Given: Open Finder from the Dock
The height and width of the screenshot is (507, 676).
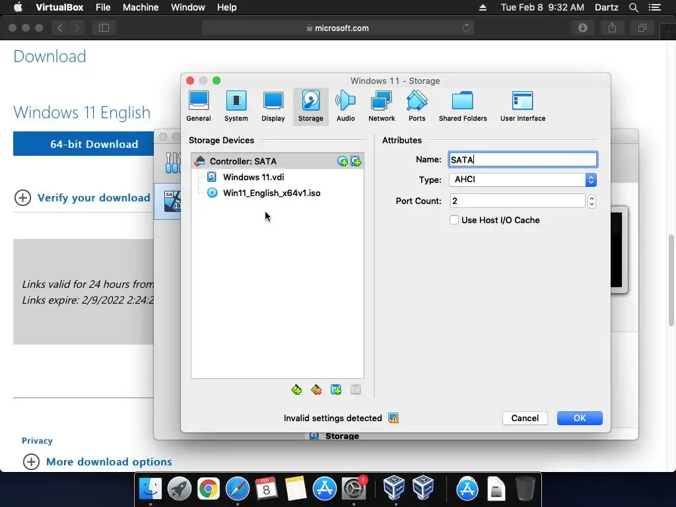Looking at the screenshot, I should pyautogui.click(x=150, y=489).
